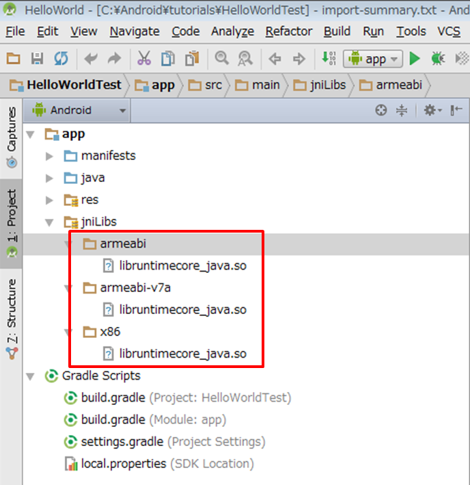Screen dimensions: 470x485
Task: Hide the project panel with the hide icon
Action: tap(456, 110)
